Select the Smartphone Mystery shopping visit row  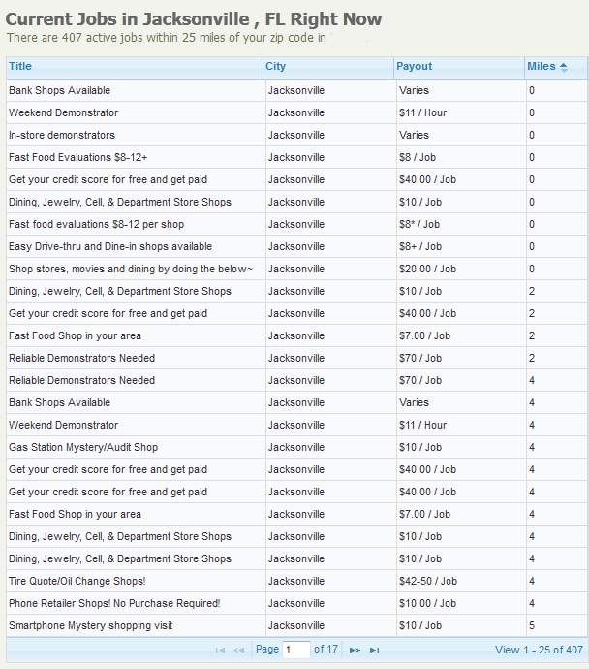coord(91,625)
